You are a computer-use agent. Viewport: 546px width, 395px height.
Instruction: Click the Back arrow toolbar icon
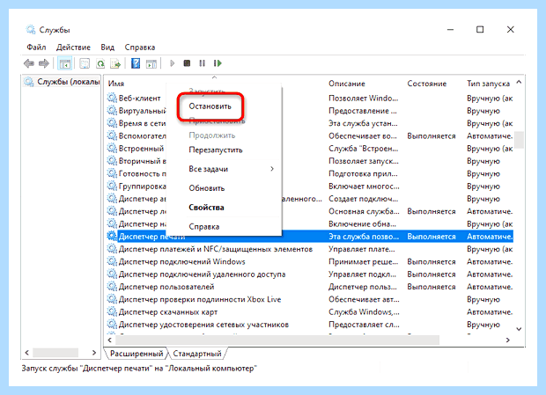[x=29, y=63]
